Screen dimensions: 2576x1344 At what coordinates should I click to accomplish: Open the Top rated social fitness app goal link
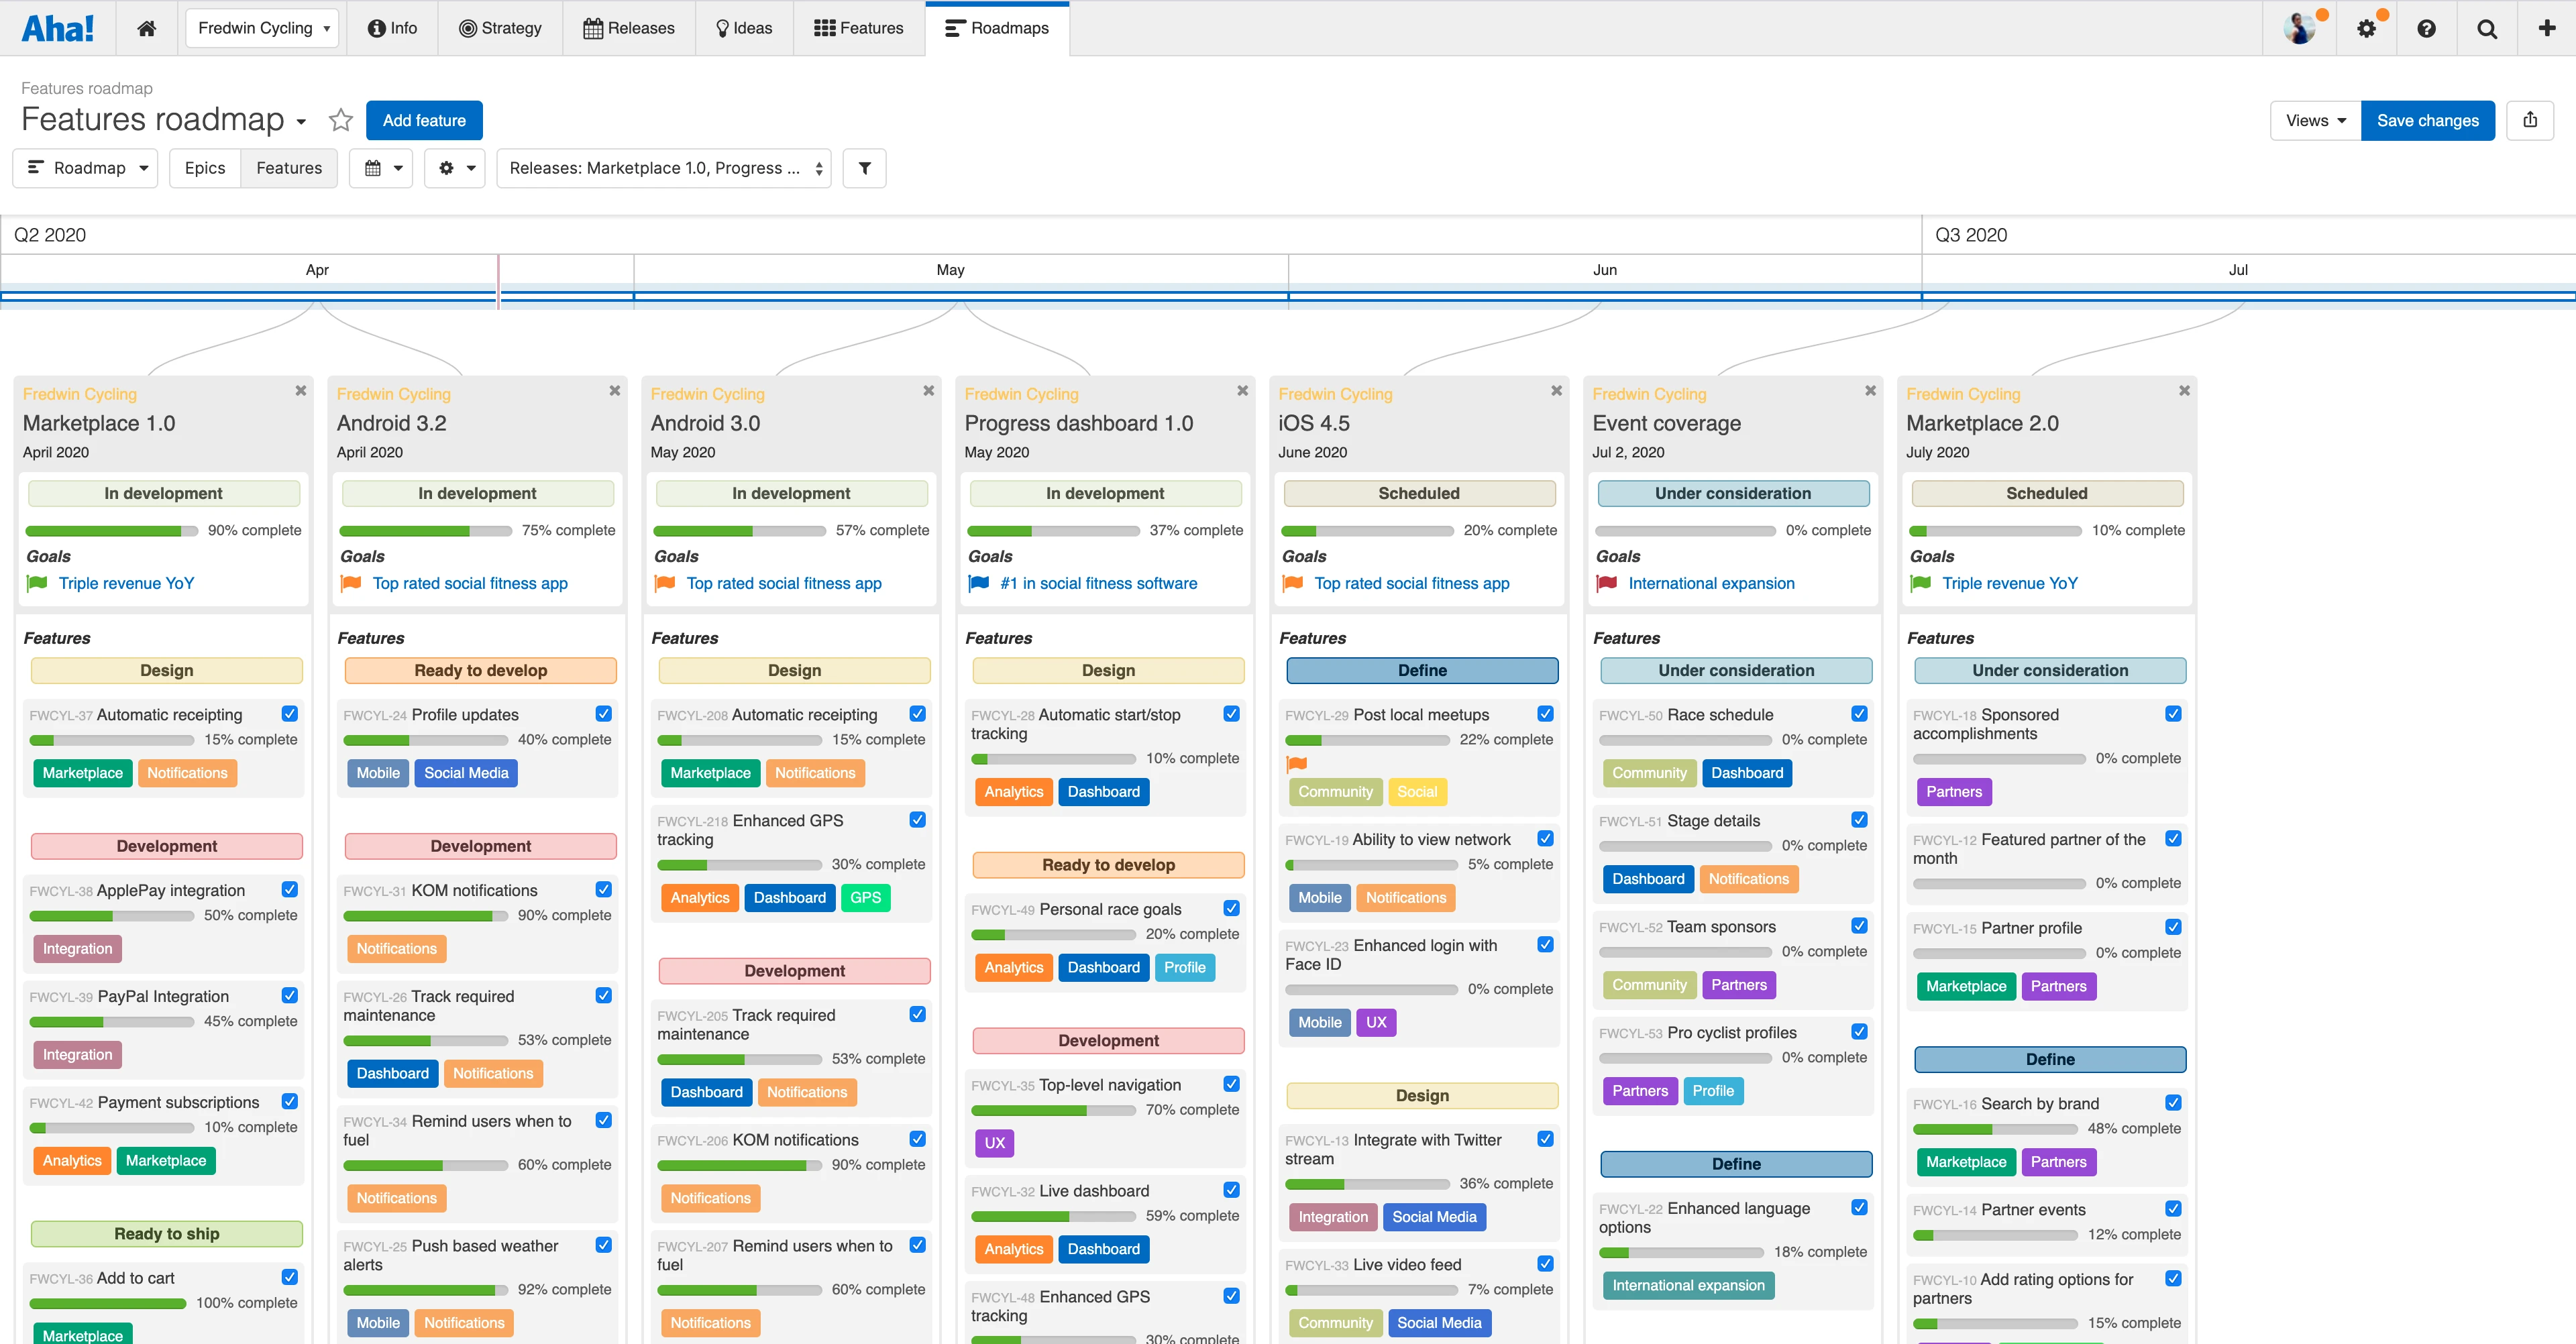tap(470, 583)
